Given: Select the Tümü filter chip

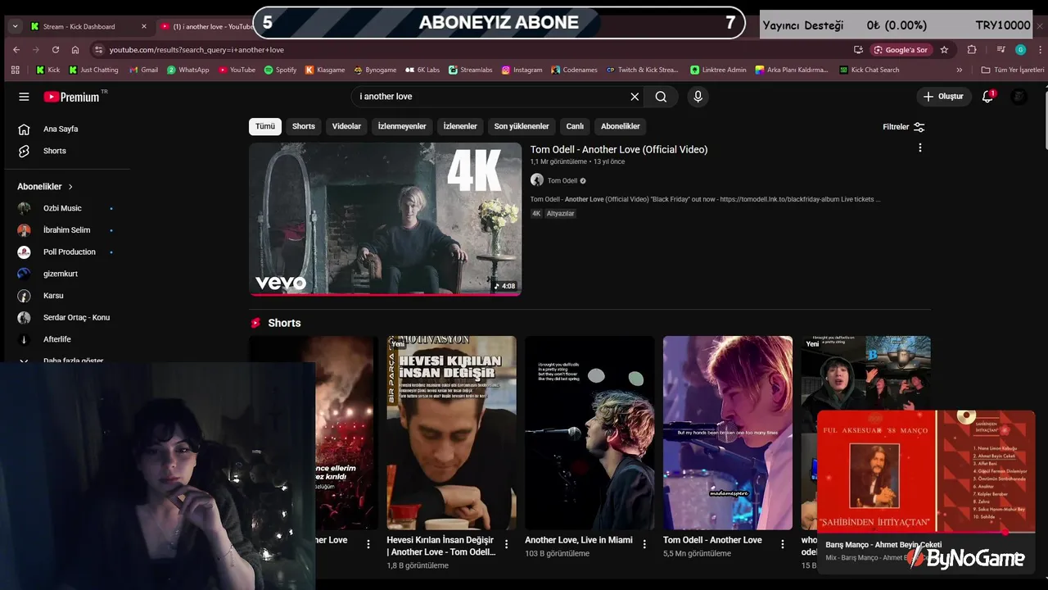Looking at the screenshot, I should (x=265, y=126).
